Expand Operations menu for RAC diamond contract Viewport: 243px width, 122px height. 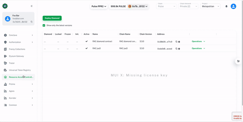198,41
